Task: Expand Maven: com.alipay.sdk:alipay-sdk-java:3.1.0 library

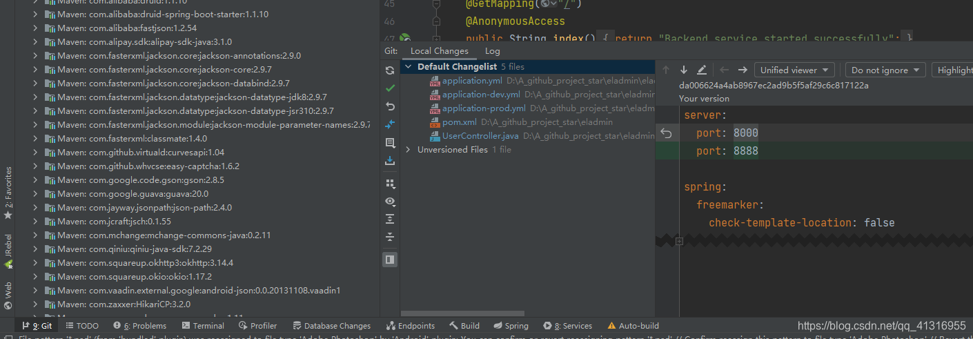Action: [35, 41]
